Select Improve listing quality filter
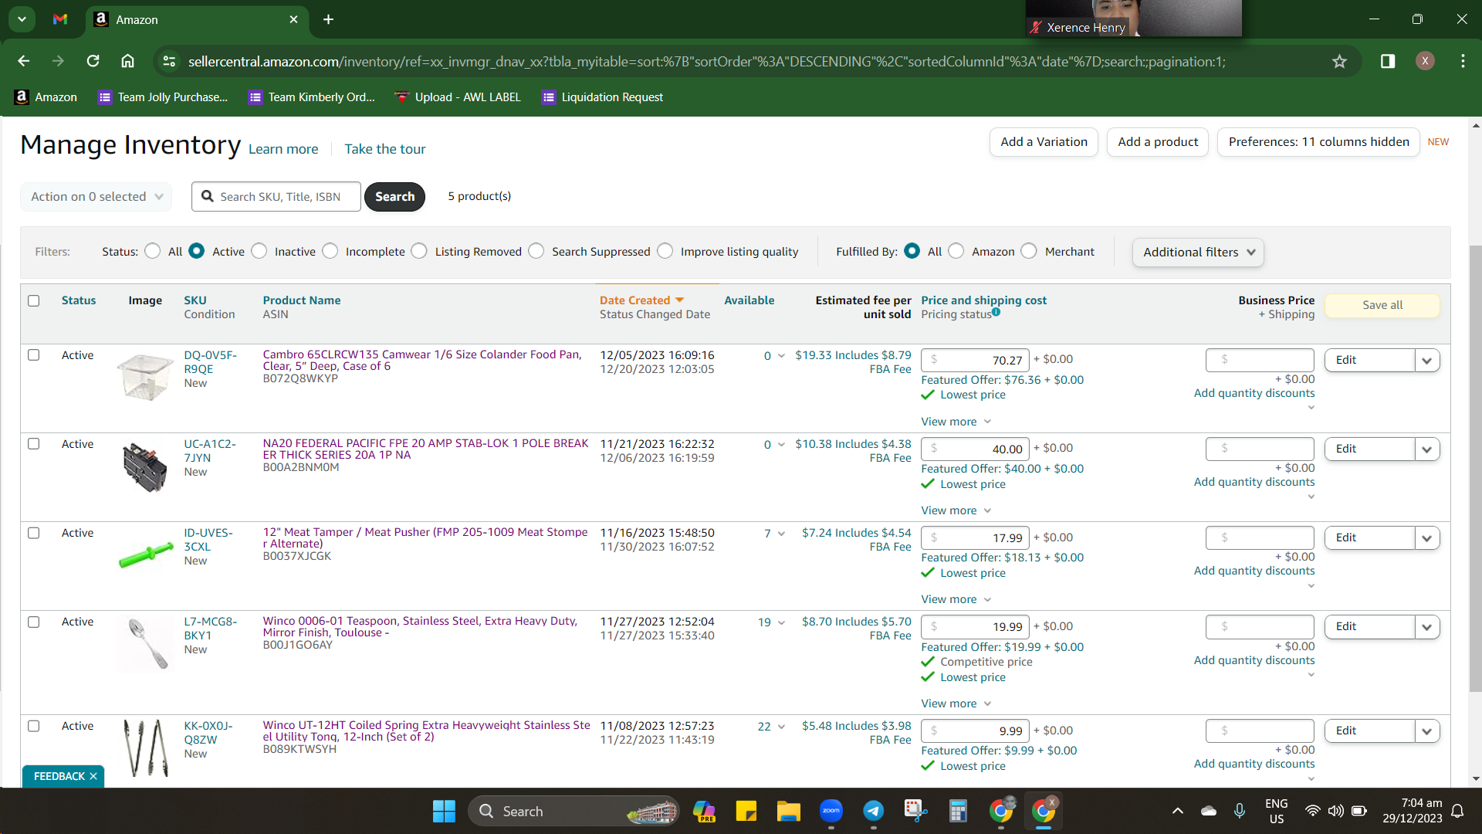Screen dimensions: 1482x834 (x=665, y=251)
